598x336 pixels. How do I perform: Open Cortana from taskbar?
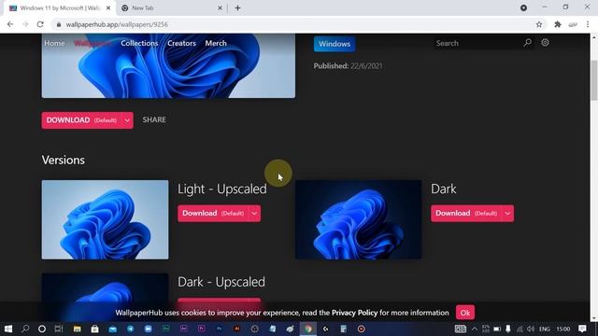coord(42,329)
